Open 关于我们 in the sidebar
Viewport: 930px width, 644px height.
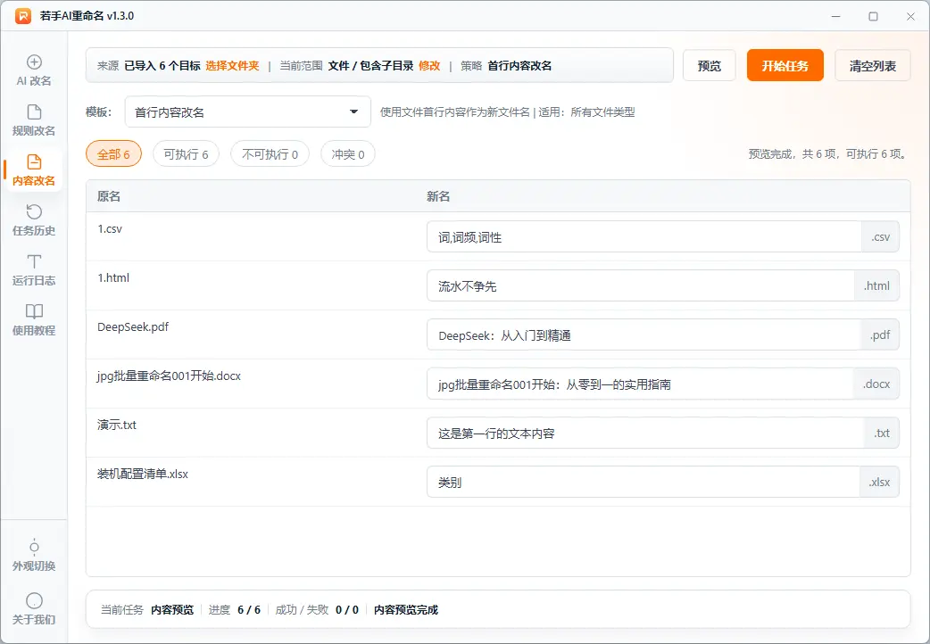point(34,609)
